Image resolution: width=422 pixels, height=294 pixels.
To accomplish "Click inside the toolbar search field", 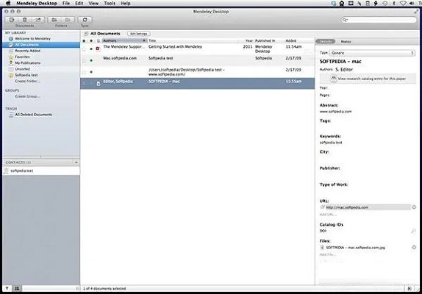I will point(379,20).
